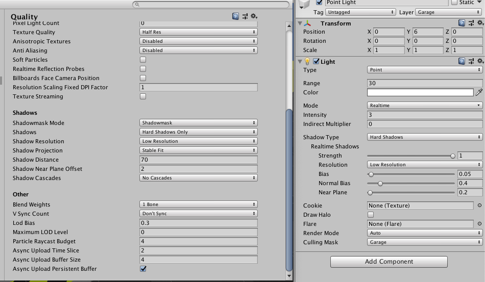
Task: Open Shadow Cascades dropdown
Action: coord(199,178)
